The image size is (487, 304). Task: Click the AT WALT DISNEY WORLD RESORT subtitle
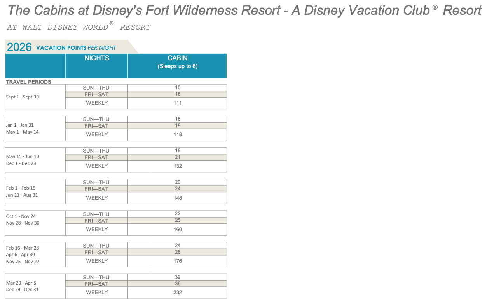click(79, 26)
